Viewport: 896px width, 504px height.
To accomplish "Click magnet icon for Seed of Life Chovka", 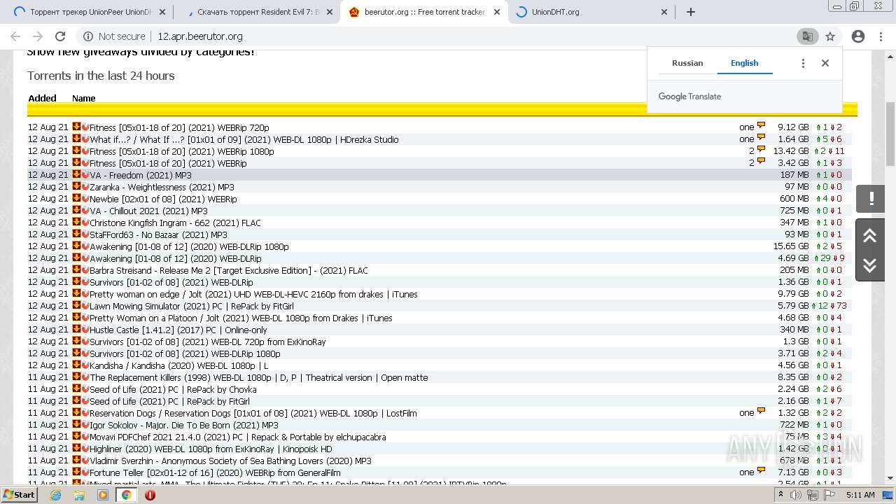I will [85, 388].
